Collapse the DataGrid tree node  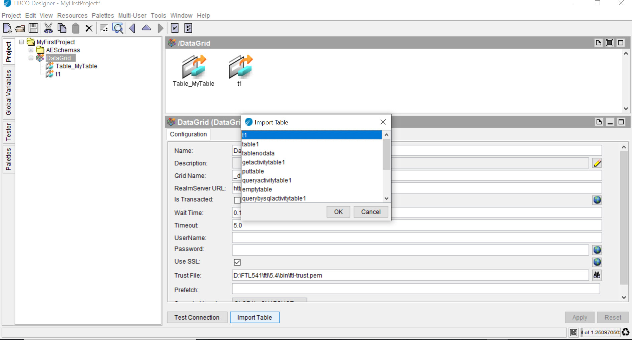pos(31,58)
